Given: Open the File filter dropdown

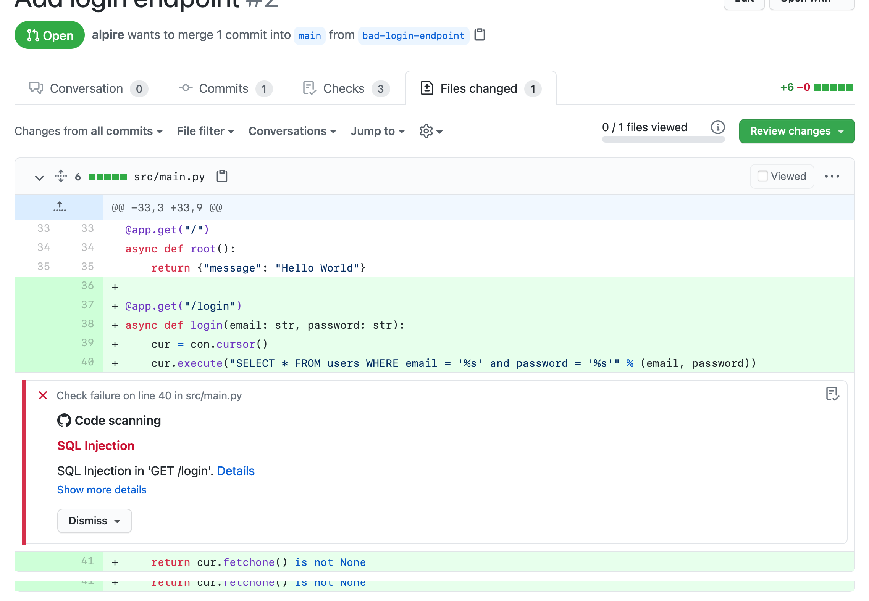Looking at the screenshot, I should point(205,131).
